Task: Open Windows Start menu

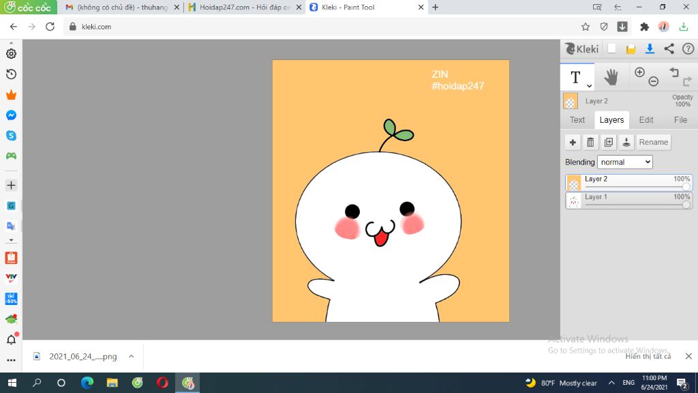Action: click(x=12, y=383)
